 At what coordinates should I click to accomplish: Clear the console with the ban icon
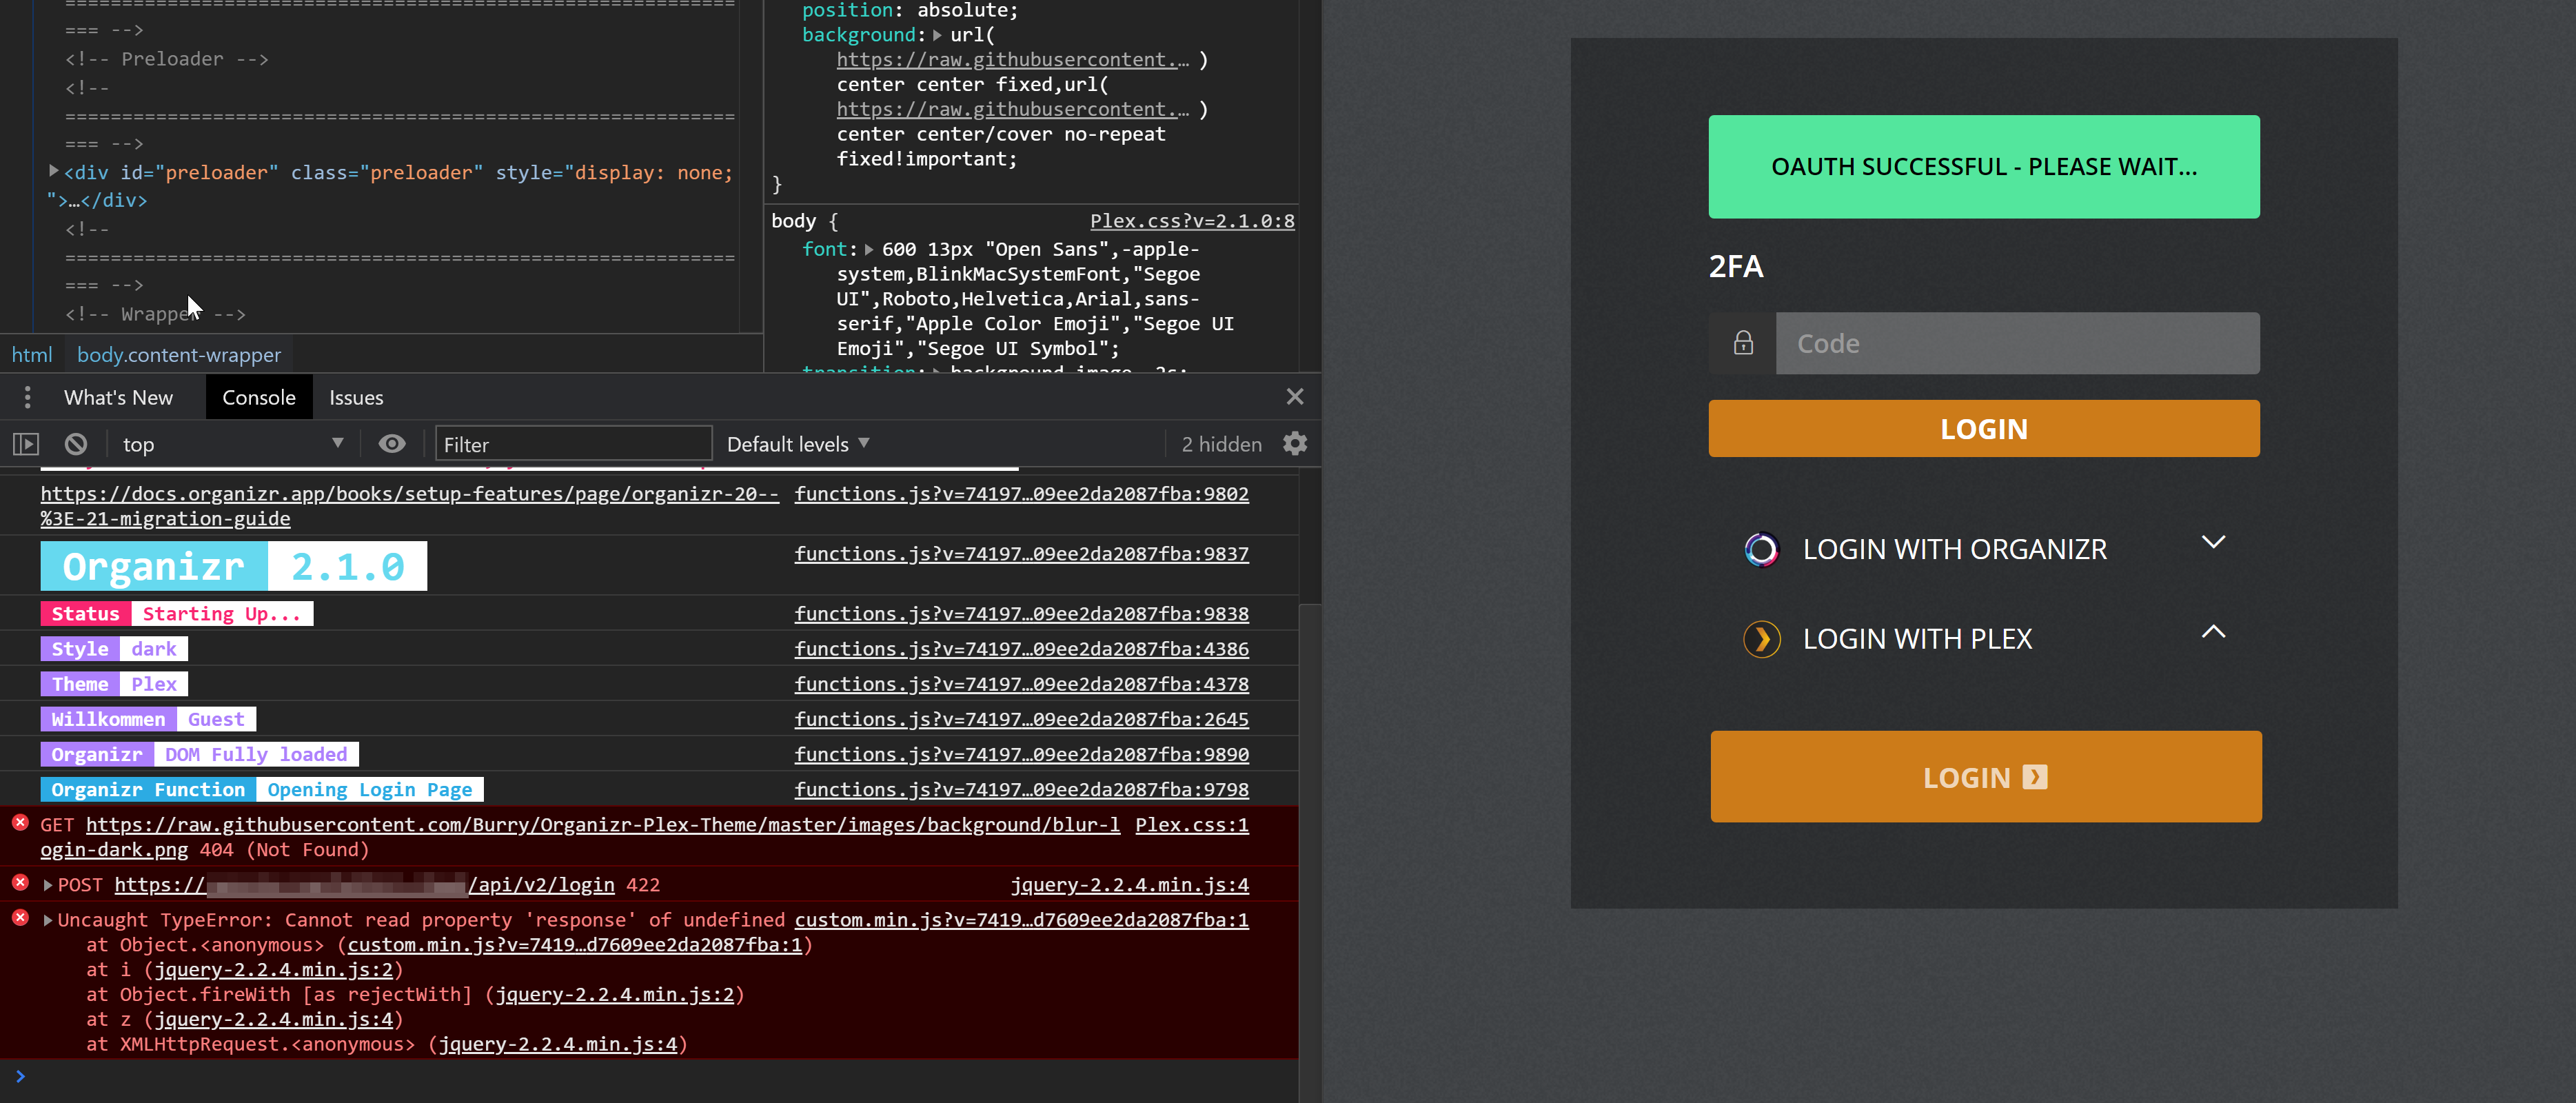click(x=76, y=444)
